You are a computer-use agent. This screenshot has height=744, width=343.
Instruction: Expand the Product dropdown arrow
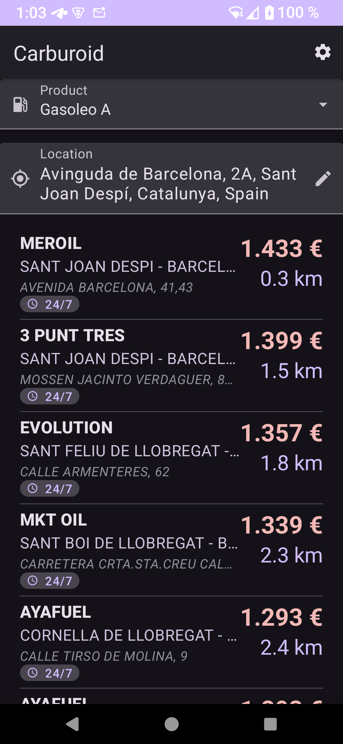[x=323, y=105]
